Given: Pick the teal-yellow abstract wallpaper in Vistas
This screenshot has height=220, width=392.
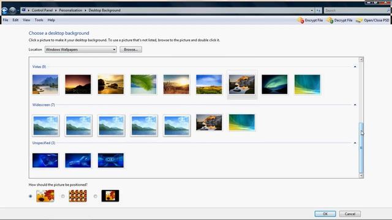Looking at the screenshot, I should click(x=307, y=84).
